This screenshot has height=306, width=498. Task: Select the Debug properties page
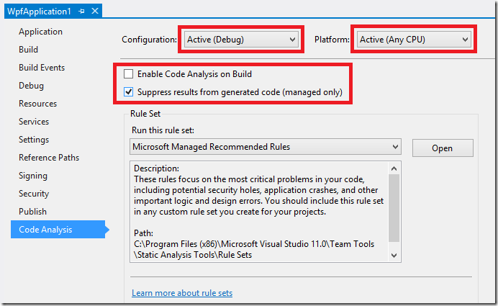31,86
